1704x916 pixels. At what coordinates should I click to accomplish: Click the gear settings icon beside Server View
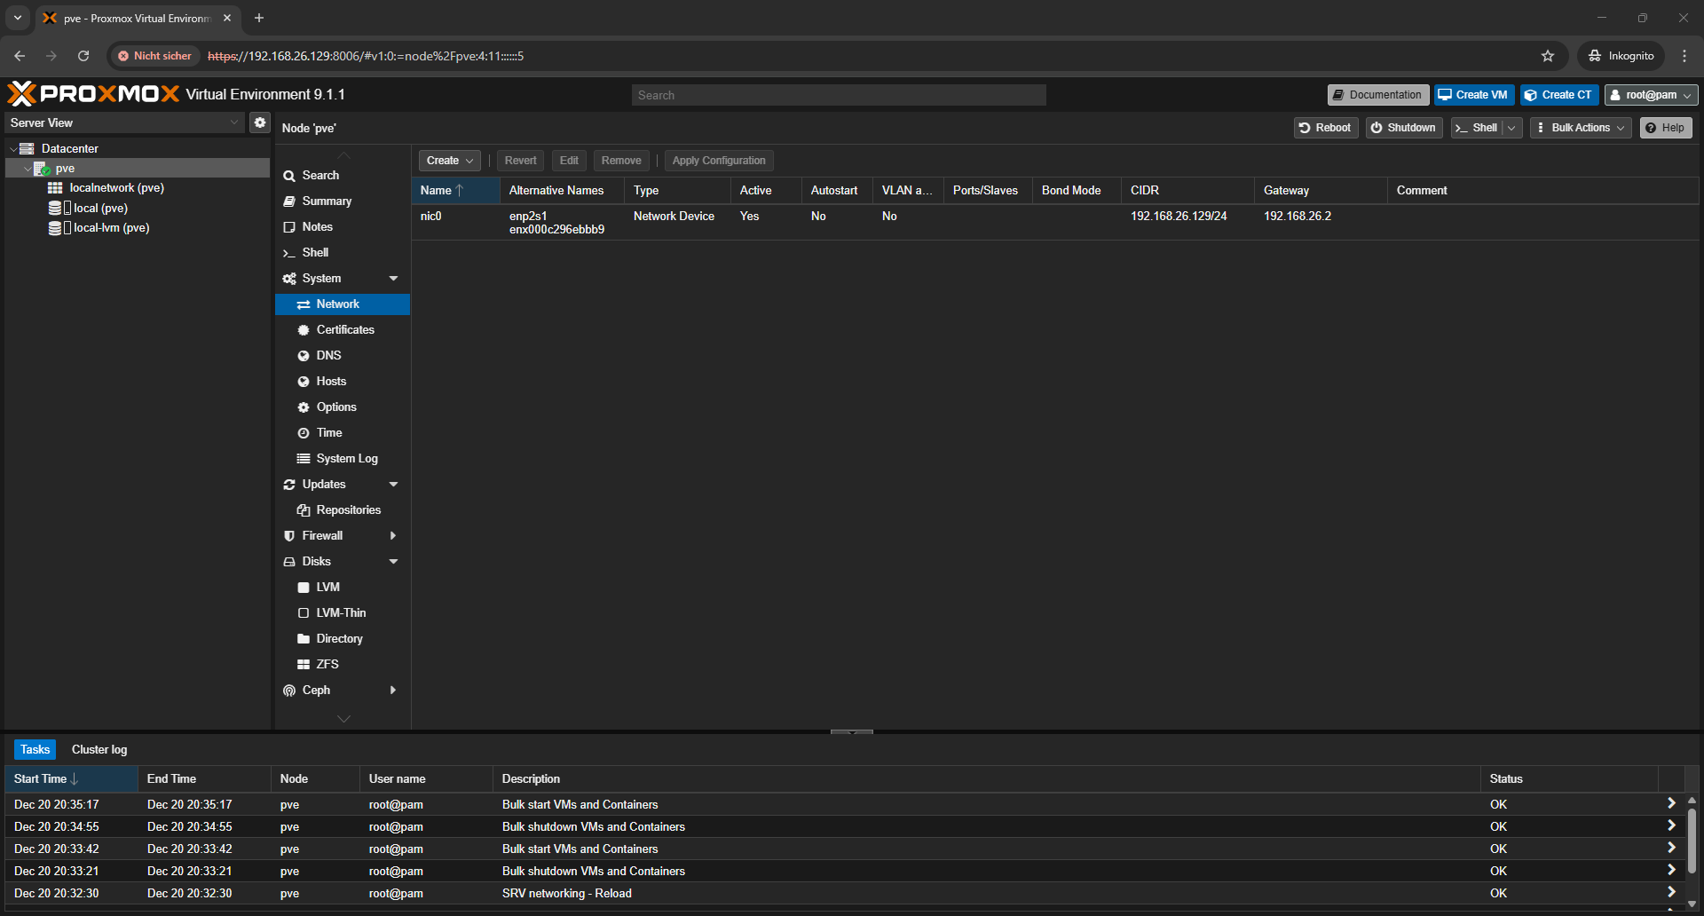[259, 122]
